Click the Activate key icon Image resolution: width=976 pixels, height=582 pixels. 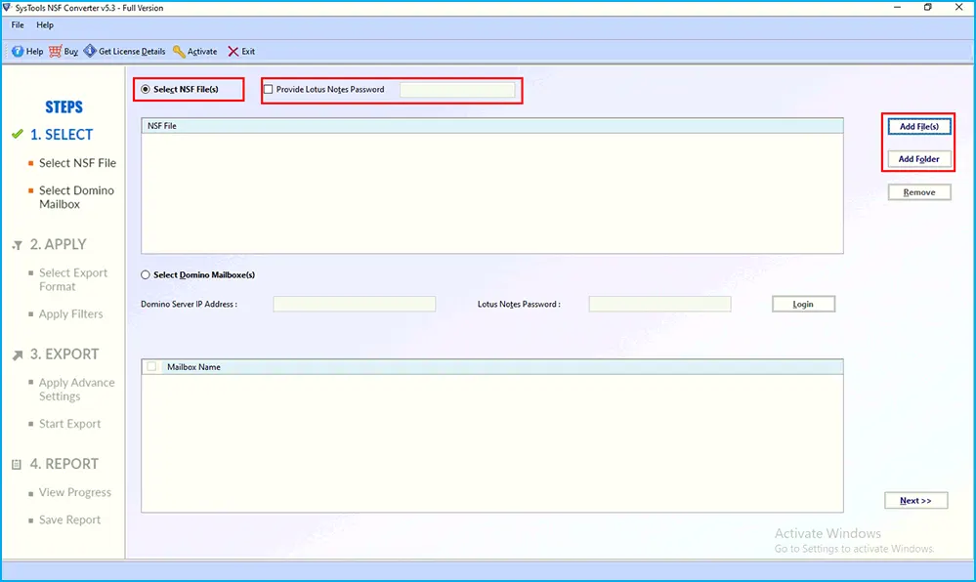pos(179,51)
